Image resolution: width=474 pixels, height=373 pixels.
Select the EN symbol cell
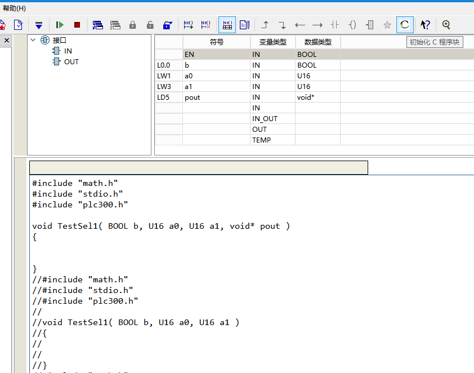(x=216, y=55)
